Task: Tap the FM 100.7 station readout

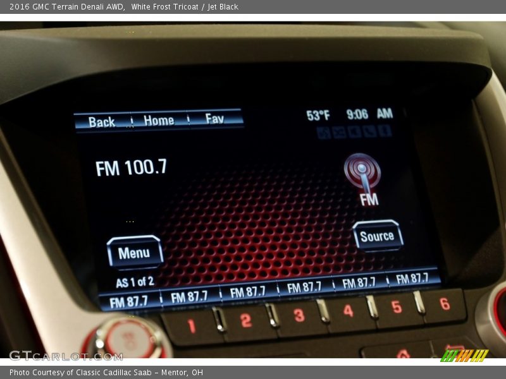Action: click(132, 167)
